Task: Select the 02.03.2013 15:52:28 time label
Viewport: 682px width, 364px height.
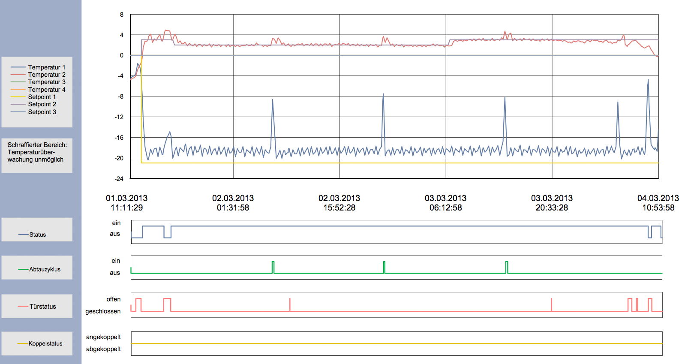Action: point(339,203)
